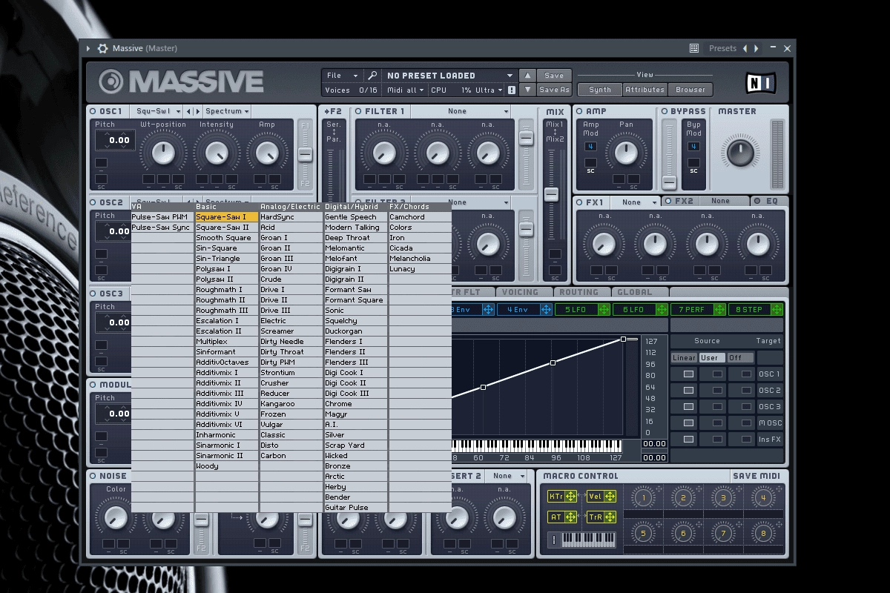This screenshot has width=890, height=593.
Task: Switch to Browser view
Action: (690, 90)
